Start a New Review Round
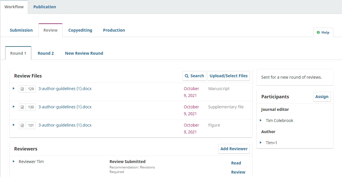 (84, 53)
